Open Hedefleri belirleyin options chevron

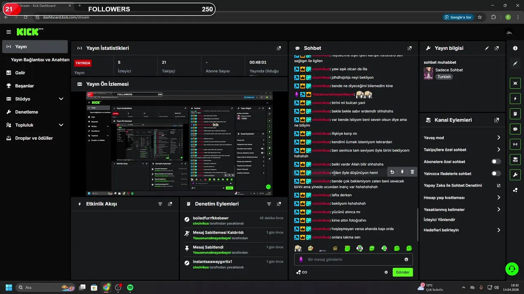(499, 230)
